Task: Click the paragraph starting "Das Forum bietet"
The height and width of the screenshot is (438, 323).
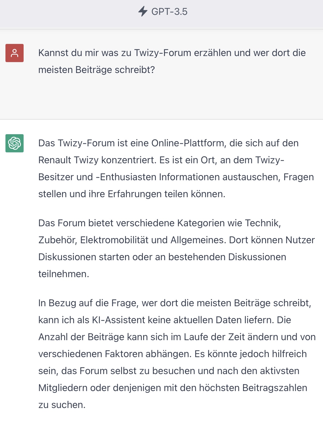Action: [x=176, y=248]
